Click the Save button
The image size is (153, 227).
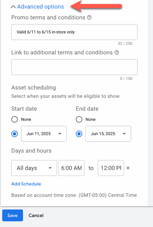click(x=12, y=216)
